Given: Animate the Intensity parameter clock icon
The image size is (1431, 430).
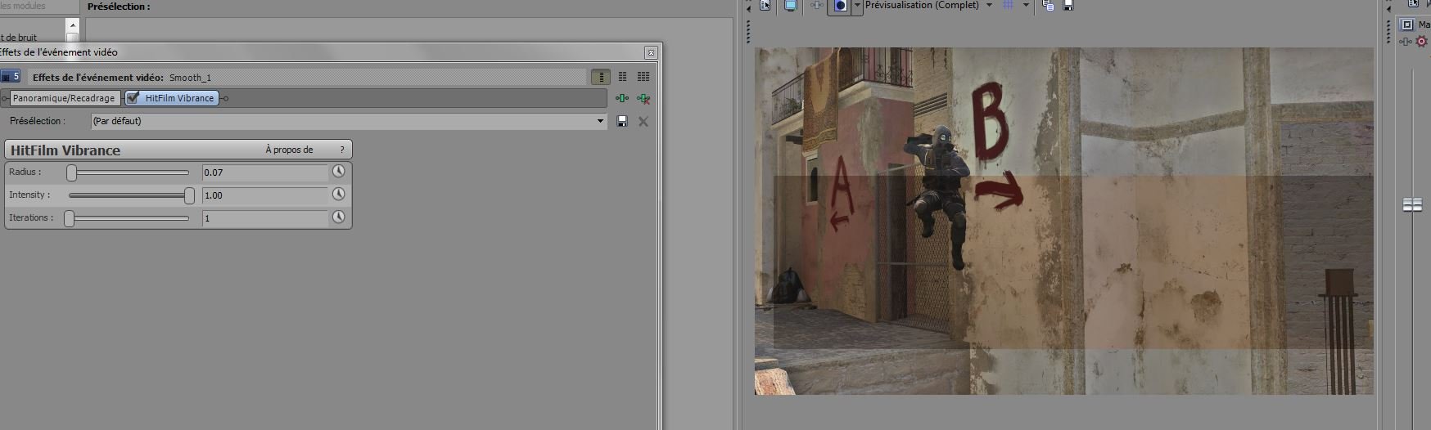Looking at the screenshot, I should (x=338, y=195).
